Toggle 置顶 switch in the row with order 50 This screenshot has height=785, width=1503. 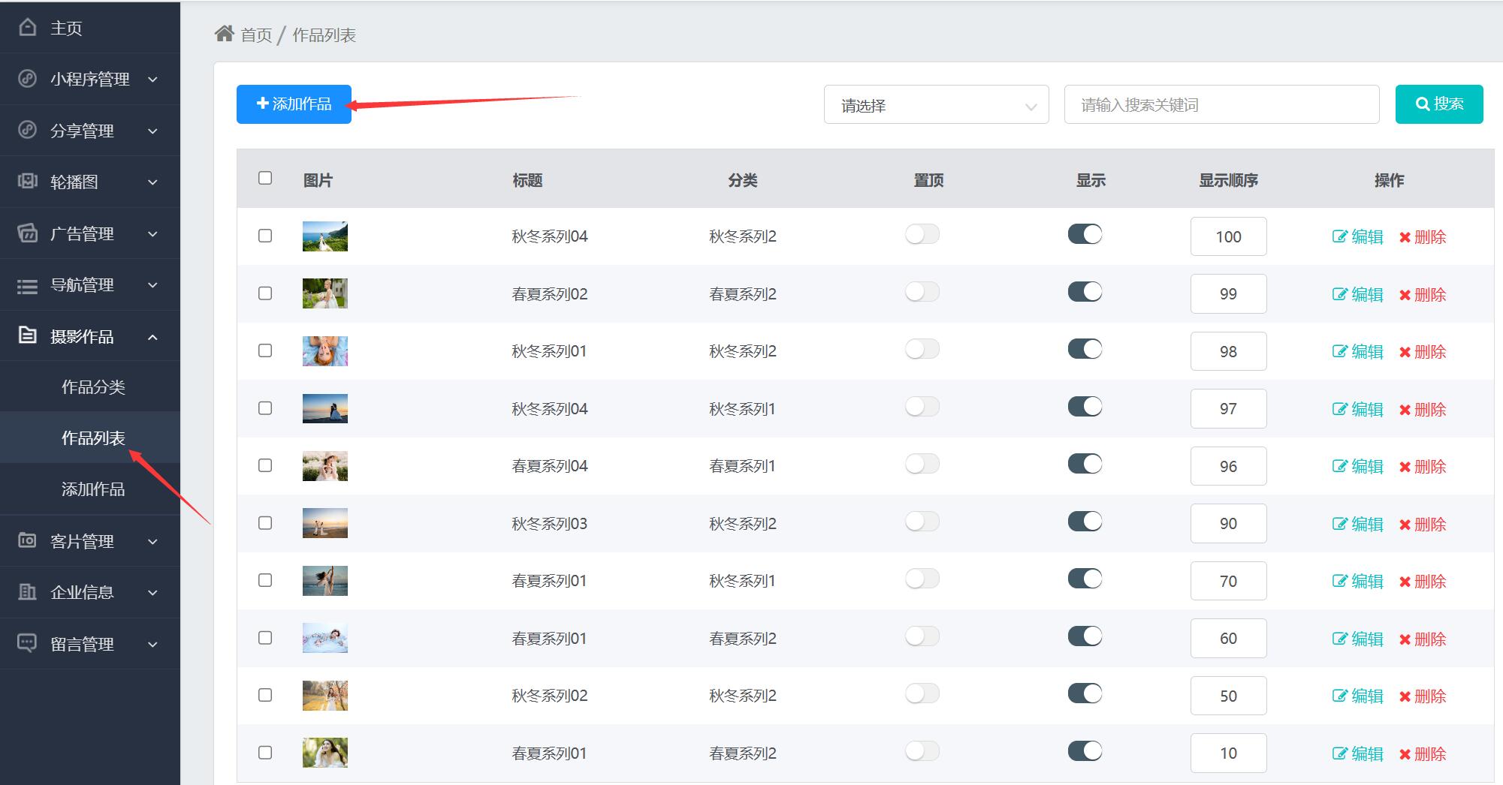tap(922, 693)
